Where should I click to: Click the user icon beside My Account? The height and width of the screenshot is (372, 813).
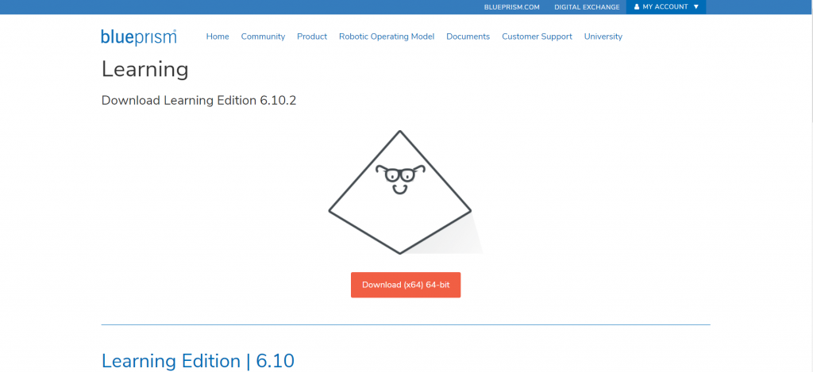click(x=637, y=7)
